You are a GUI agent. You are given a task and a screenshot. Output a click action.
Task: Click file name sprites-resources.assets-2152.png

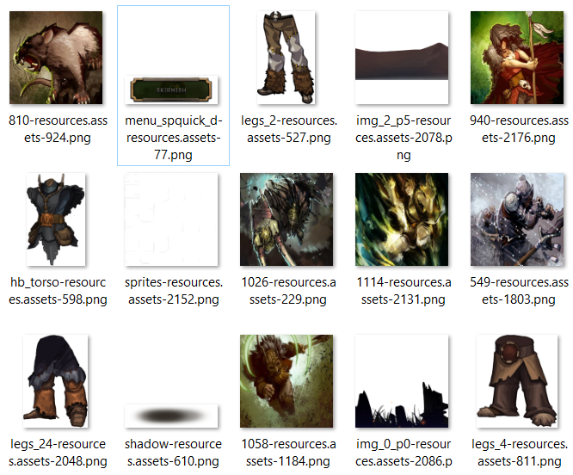pyautogui.click(x=173, y=291)
